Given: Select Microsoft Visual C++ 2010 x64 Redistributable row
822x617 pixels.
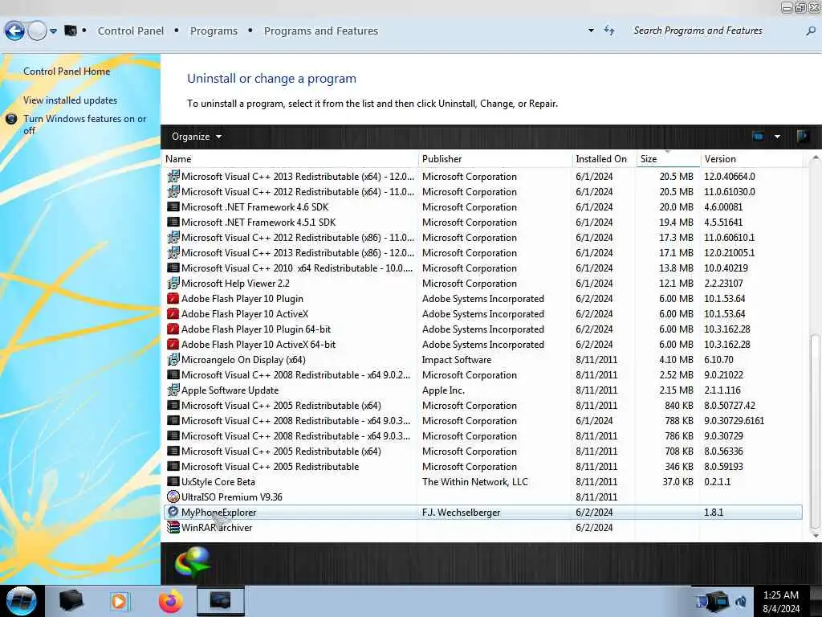Looking at the screenshot, I should click(482, 268).
